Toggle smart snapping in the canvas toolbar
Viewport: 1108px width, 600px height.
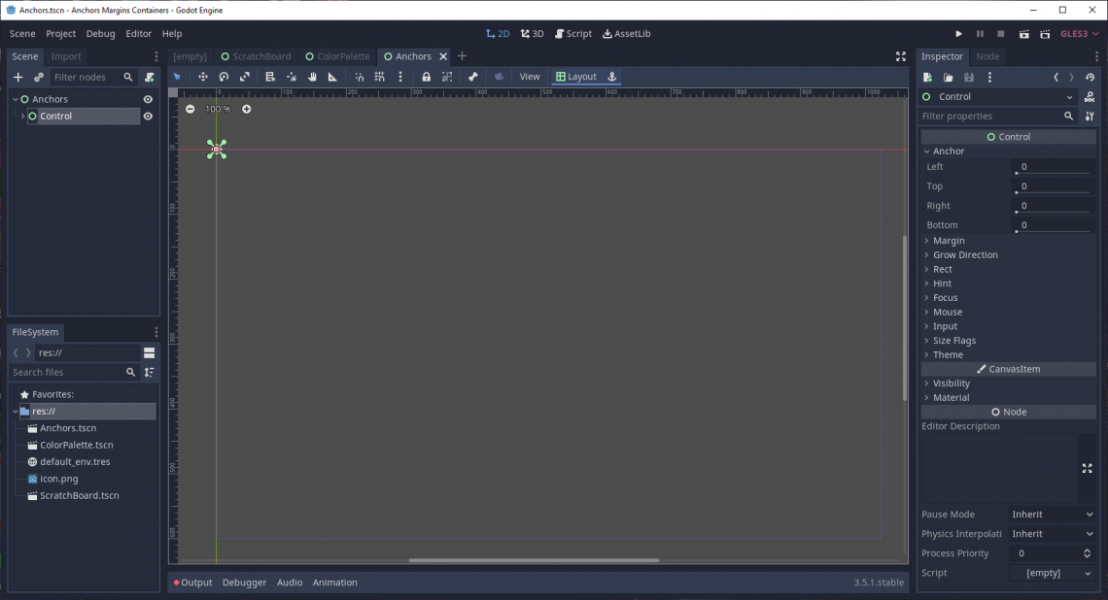(x=359, y=77)
